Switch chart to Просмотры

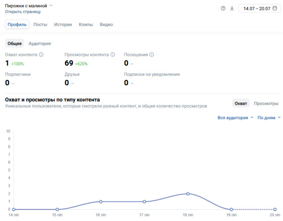[266, 104]
